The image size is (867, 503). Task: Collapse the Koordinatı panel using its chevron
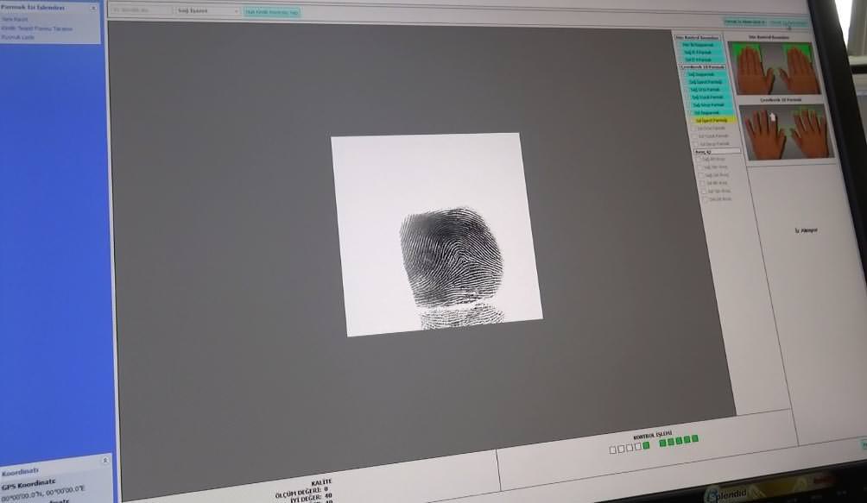tap(105, 462)
